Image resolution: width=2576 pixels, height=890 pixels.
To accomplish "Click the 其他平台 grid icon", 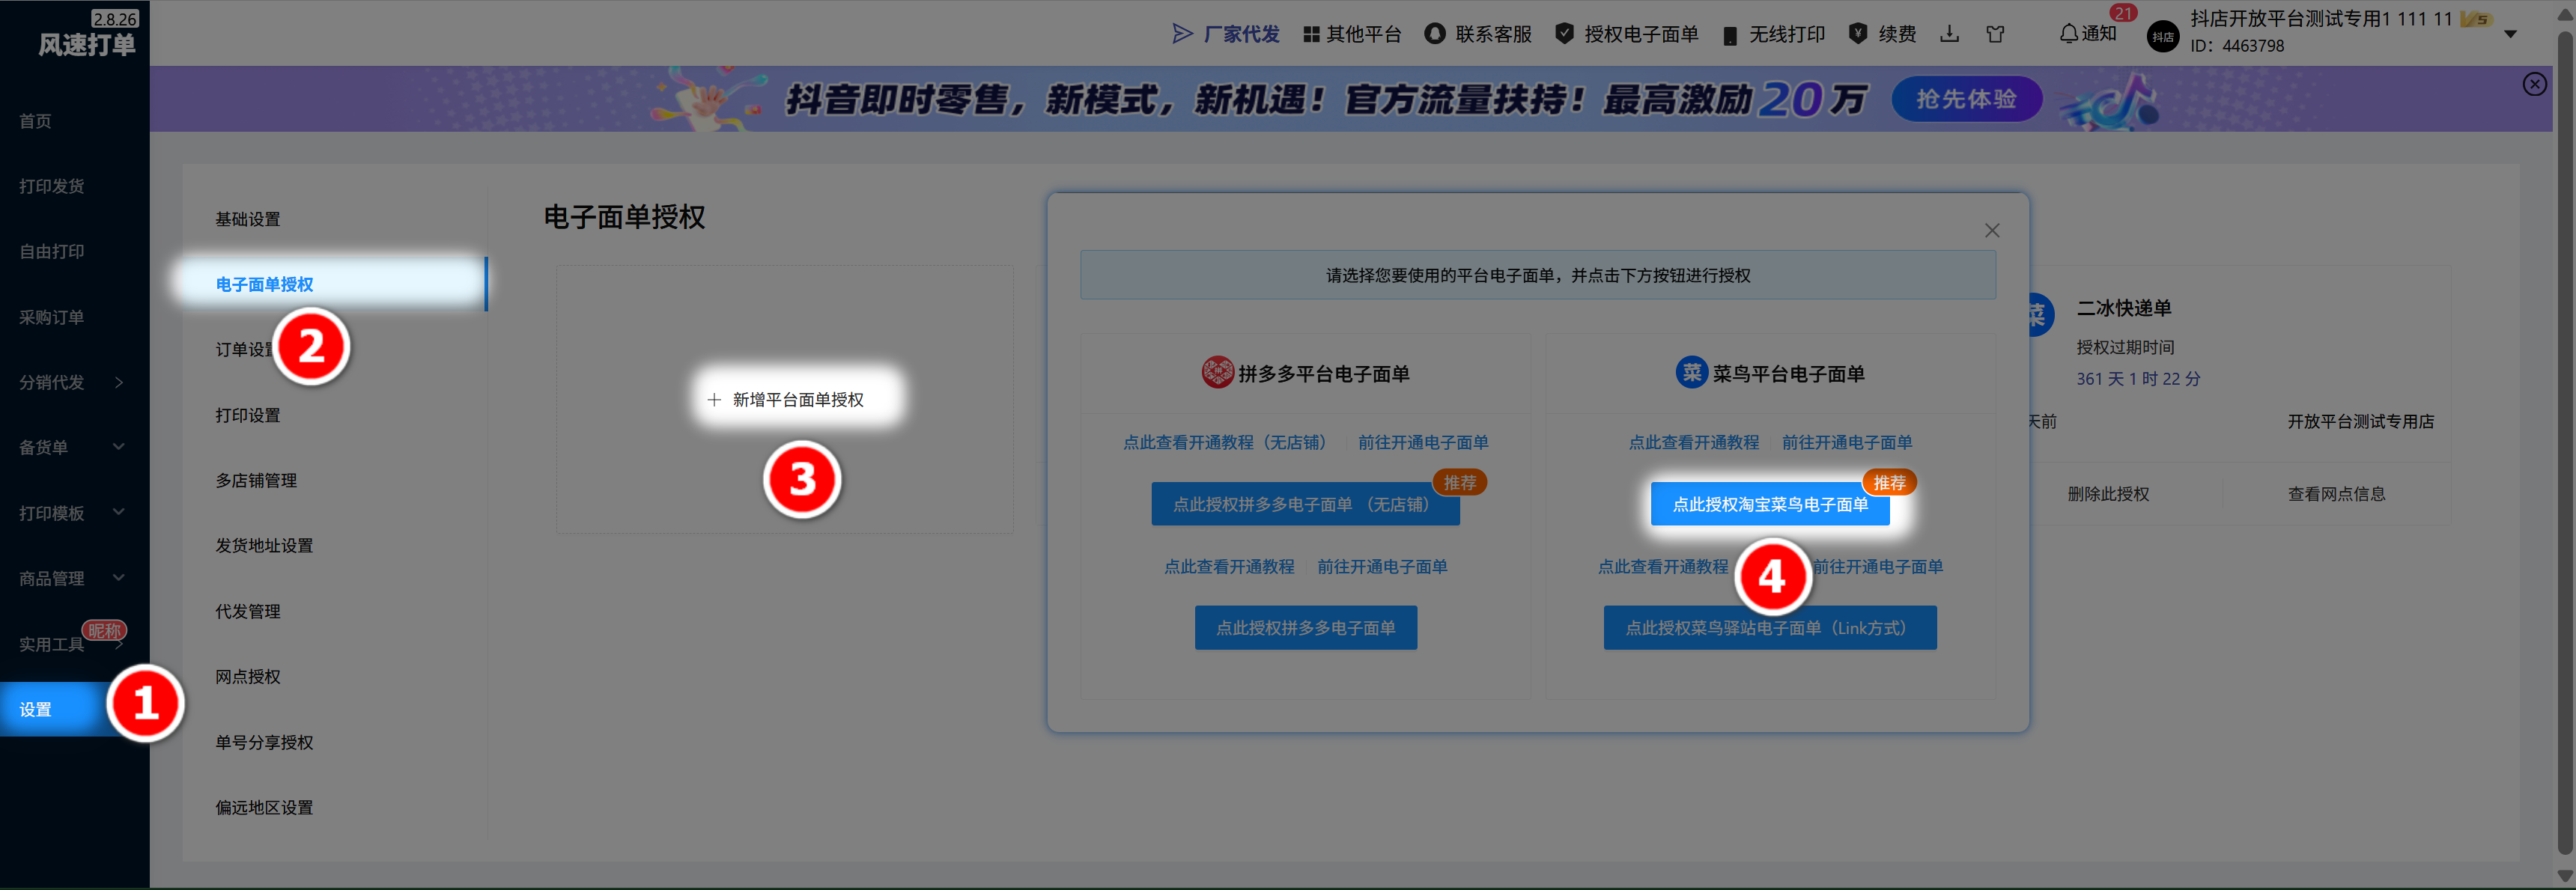I will click(x=1311, y=34).
